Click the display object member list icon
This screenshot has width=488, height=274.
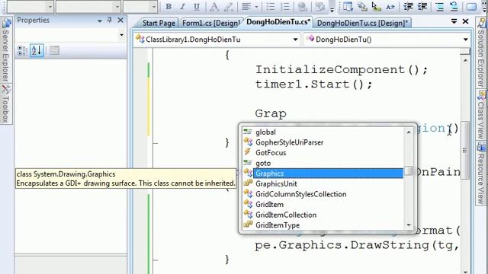coord(348,7)
